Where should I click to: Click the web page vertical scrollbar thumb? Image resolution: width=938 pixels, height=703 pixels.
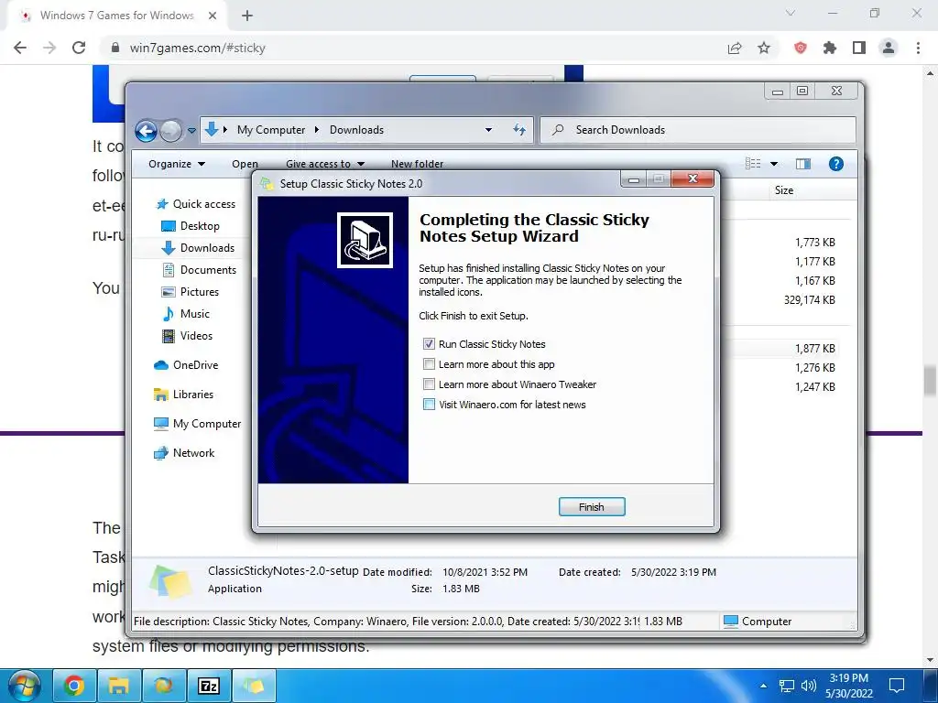[x=930, y=382]
